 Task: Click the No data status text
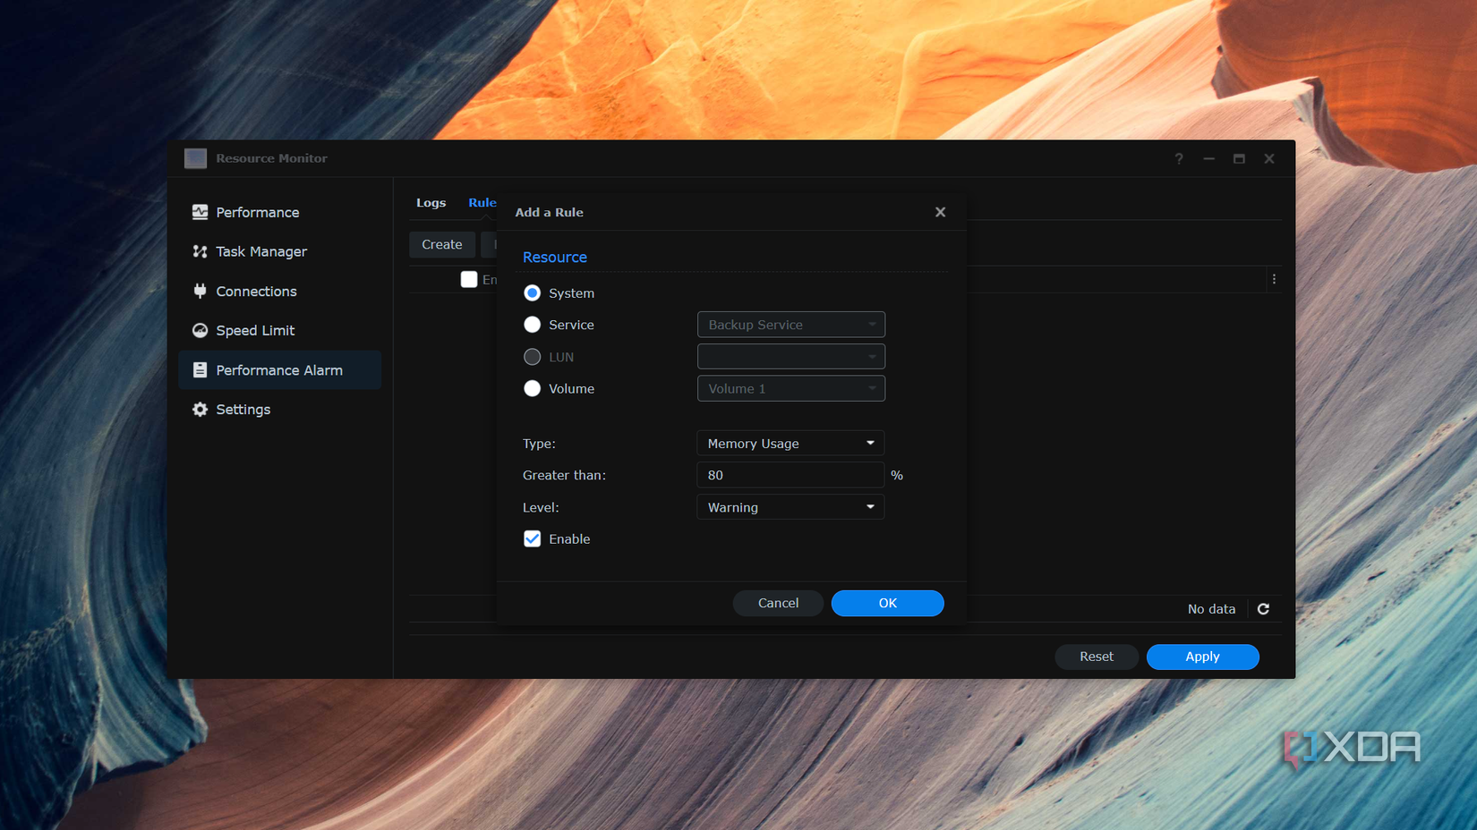[1211, 609]
